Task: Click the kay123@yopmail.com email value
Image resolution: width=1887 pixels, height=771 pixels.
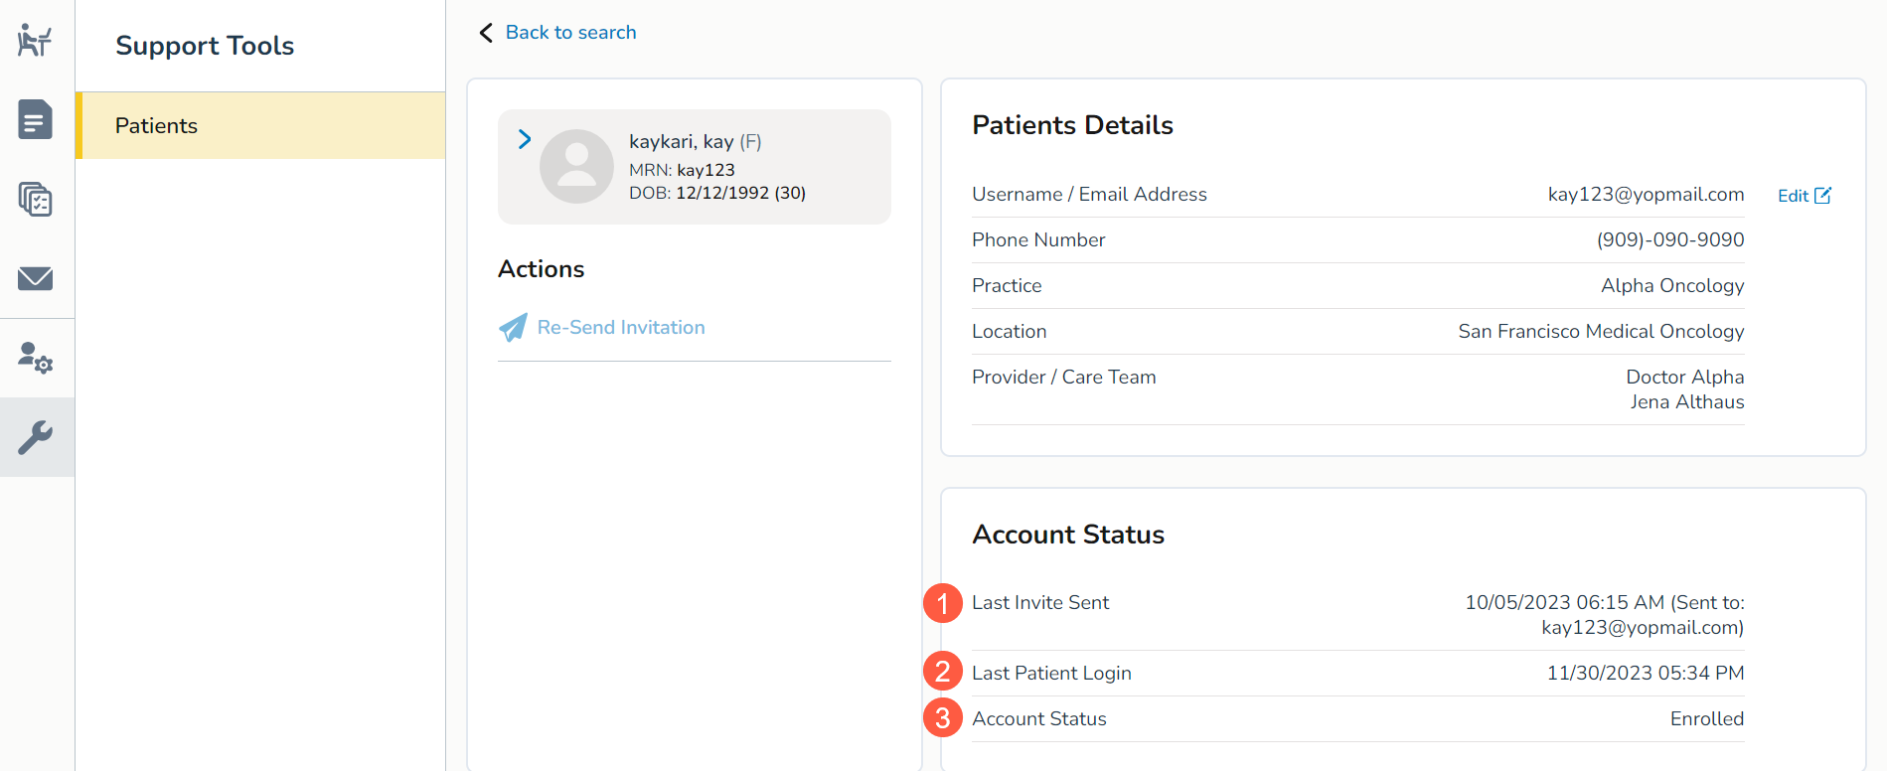Action: pos(1646,195)
